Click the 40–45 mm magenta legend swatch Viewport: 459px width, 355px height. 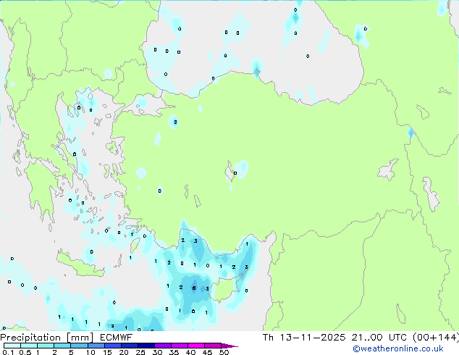196,346
